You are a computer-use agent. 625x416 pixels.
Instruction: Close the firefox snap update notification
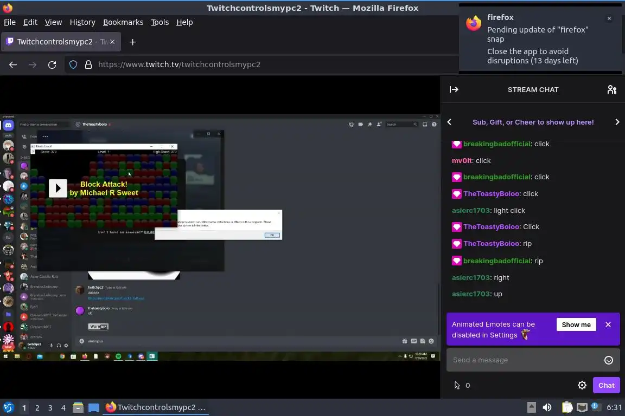tap(609, 18)
